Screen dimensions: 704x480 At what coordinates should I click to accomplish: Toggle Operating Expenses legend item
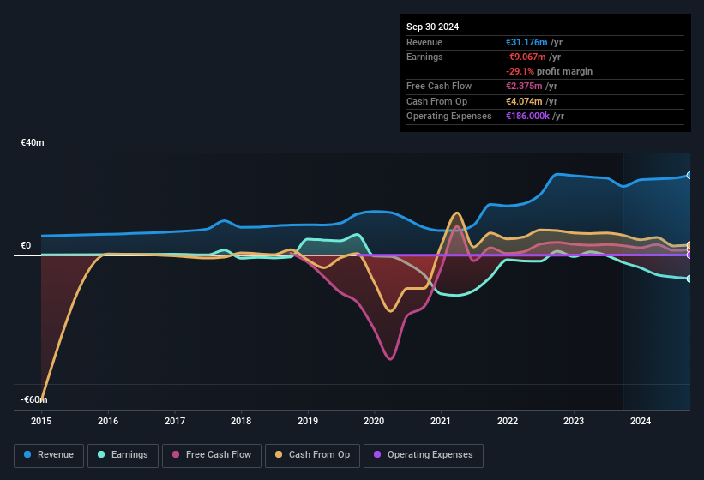click(424, 455)
